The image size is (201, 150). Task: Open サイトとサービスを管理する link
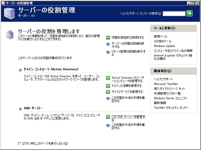[x=127, y=92]
